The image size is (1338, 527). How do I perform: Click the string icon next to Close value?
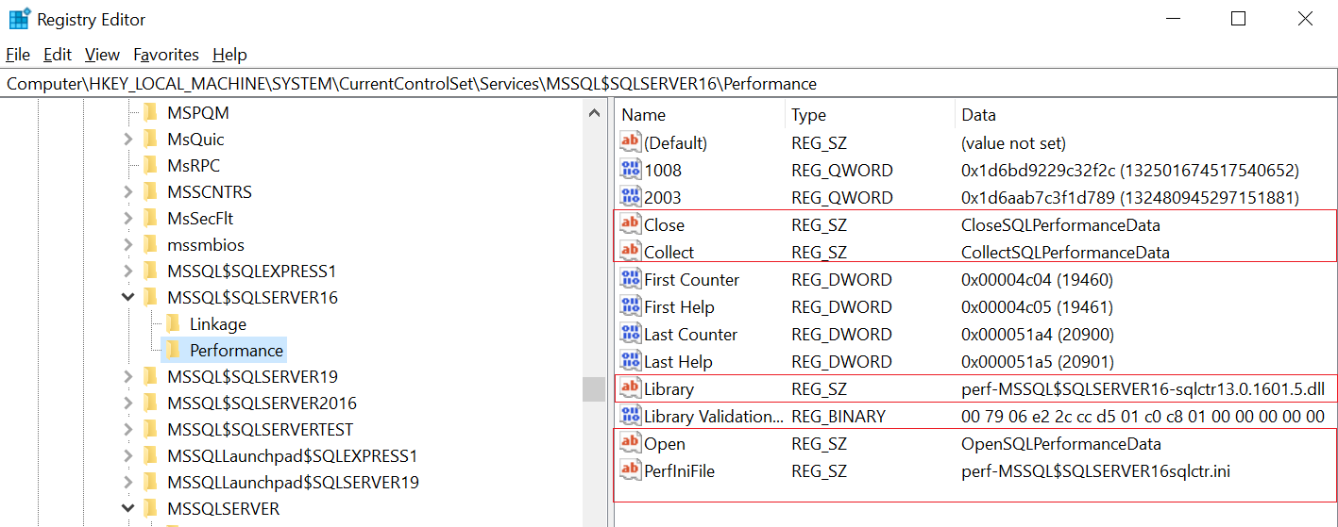630,224
